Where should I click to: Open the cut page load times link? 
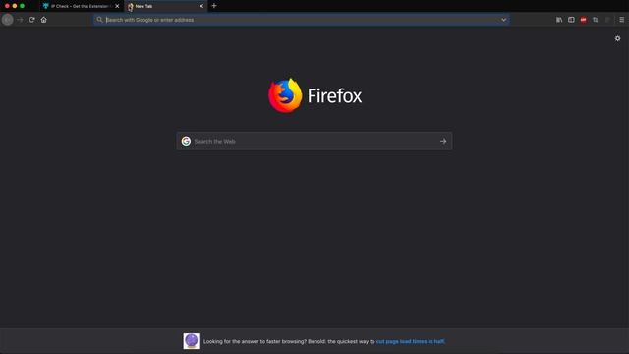tap(410, 341)
